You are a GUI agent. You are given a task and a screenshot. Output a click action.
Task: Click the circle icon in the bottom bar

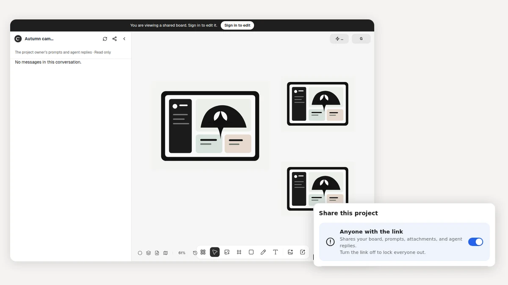pos(140,253)
